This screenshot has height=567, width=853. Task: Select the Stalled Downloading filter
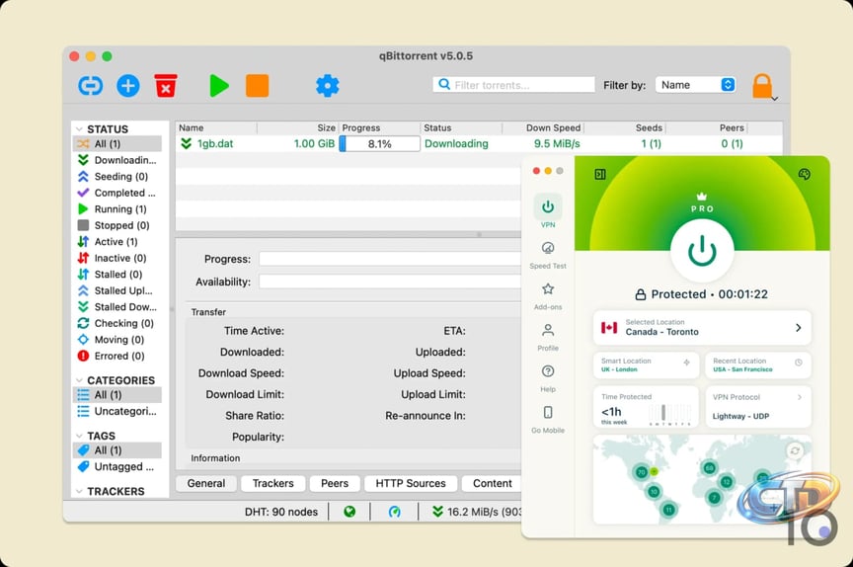click(116, 307)
